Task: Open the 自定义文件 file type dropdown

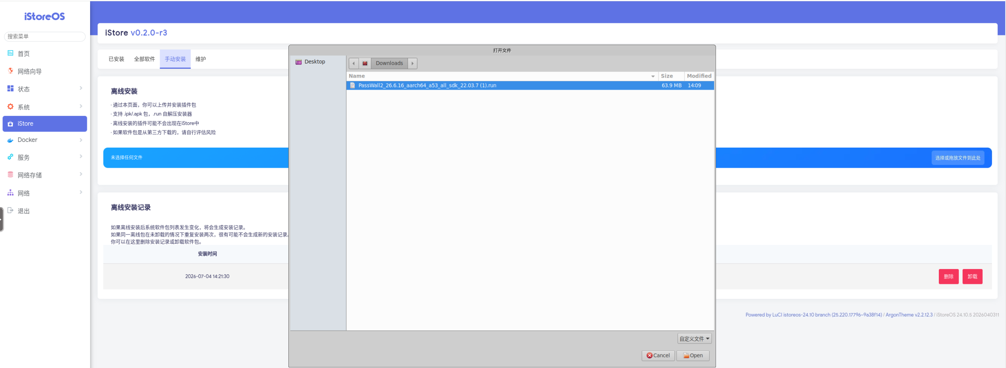Action: pyautogui.click(x=694, y=339)
